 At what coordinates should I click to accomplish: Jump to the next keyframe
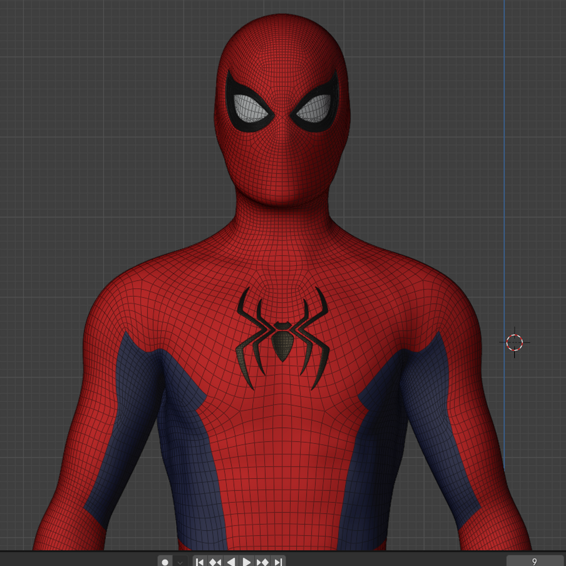tap(262, 561)
